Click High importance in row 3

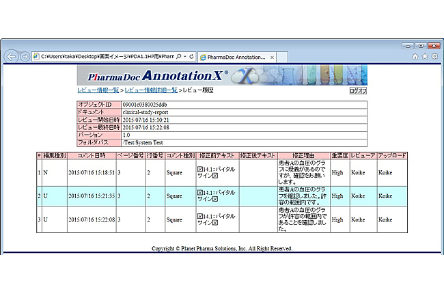tap(337, 219)
